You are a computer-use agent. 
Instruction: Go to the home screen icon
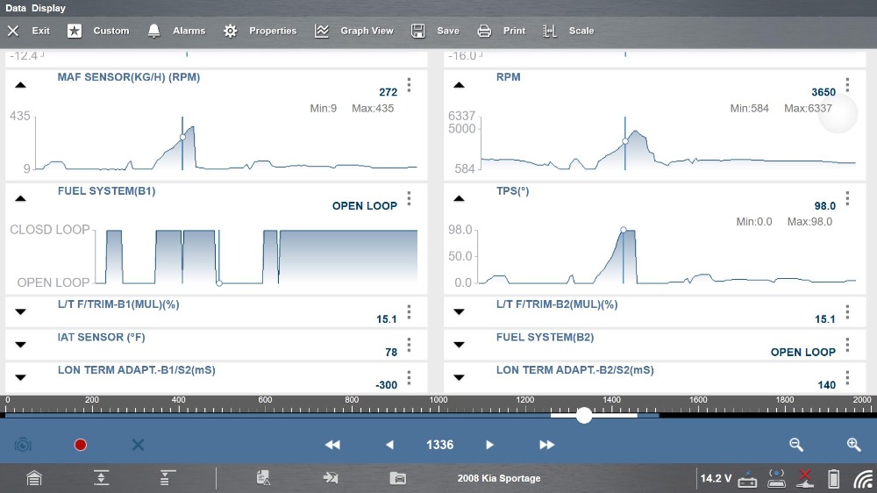pos(33,478)
